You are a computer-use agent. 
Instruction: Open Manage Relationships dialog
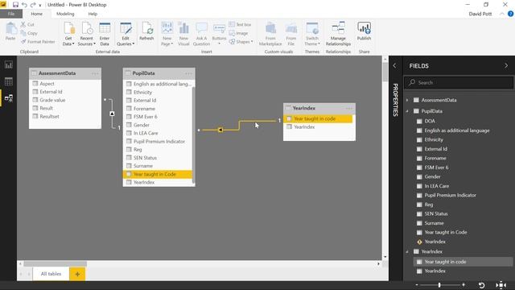click(x=338, y=34)
